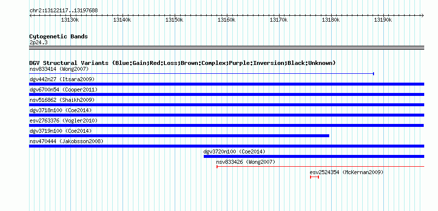Open the nsv470444 (Jakobsson2008) label
Screen dimensions: 438x211
point(66,141)
